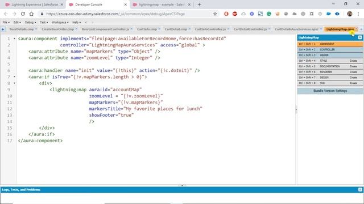Collapse the LightningMap bundle panel

pyautogui.click(x=360, y=37)
